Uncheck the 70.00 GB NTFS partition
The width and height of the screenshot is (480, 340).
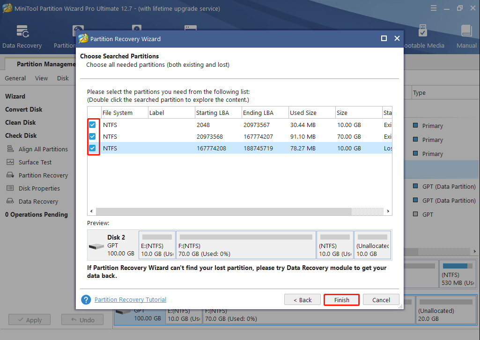(92, 136)
